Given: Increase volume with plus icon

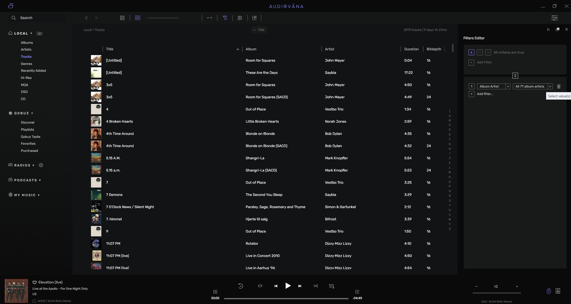Looking at the screenshot, I should 517,286.
